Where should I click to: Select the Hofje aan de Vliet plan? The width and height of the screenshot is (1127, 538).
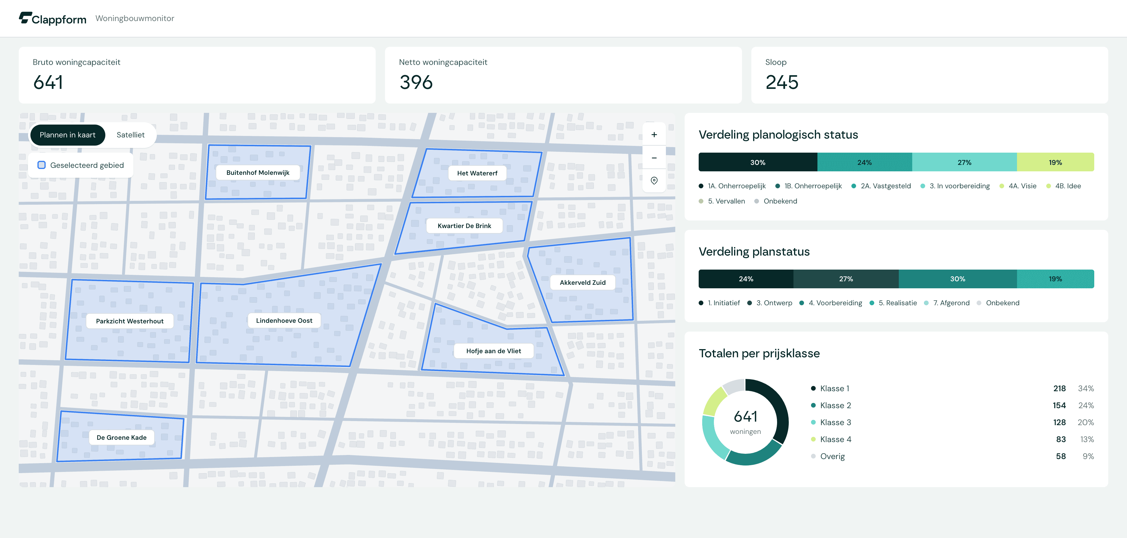coord(494,351)
